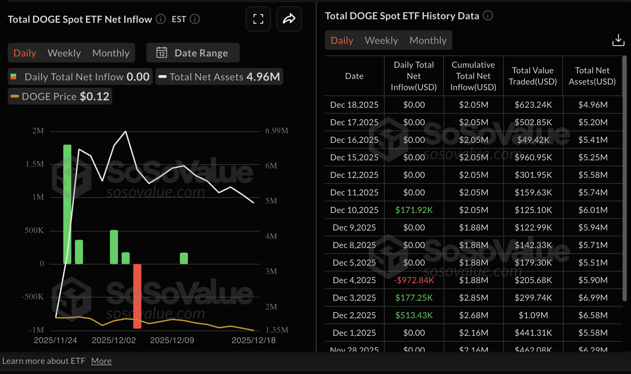This screenshot has width=631, height=374.
Task: Click the info icon next to EST
Action: (194, 19)
